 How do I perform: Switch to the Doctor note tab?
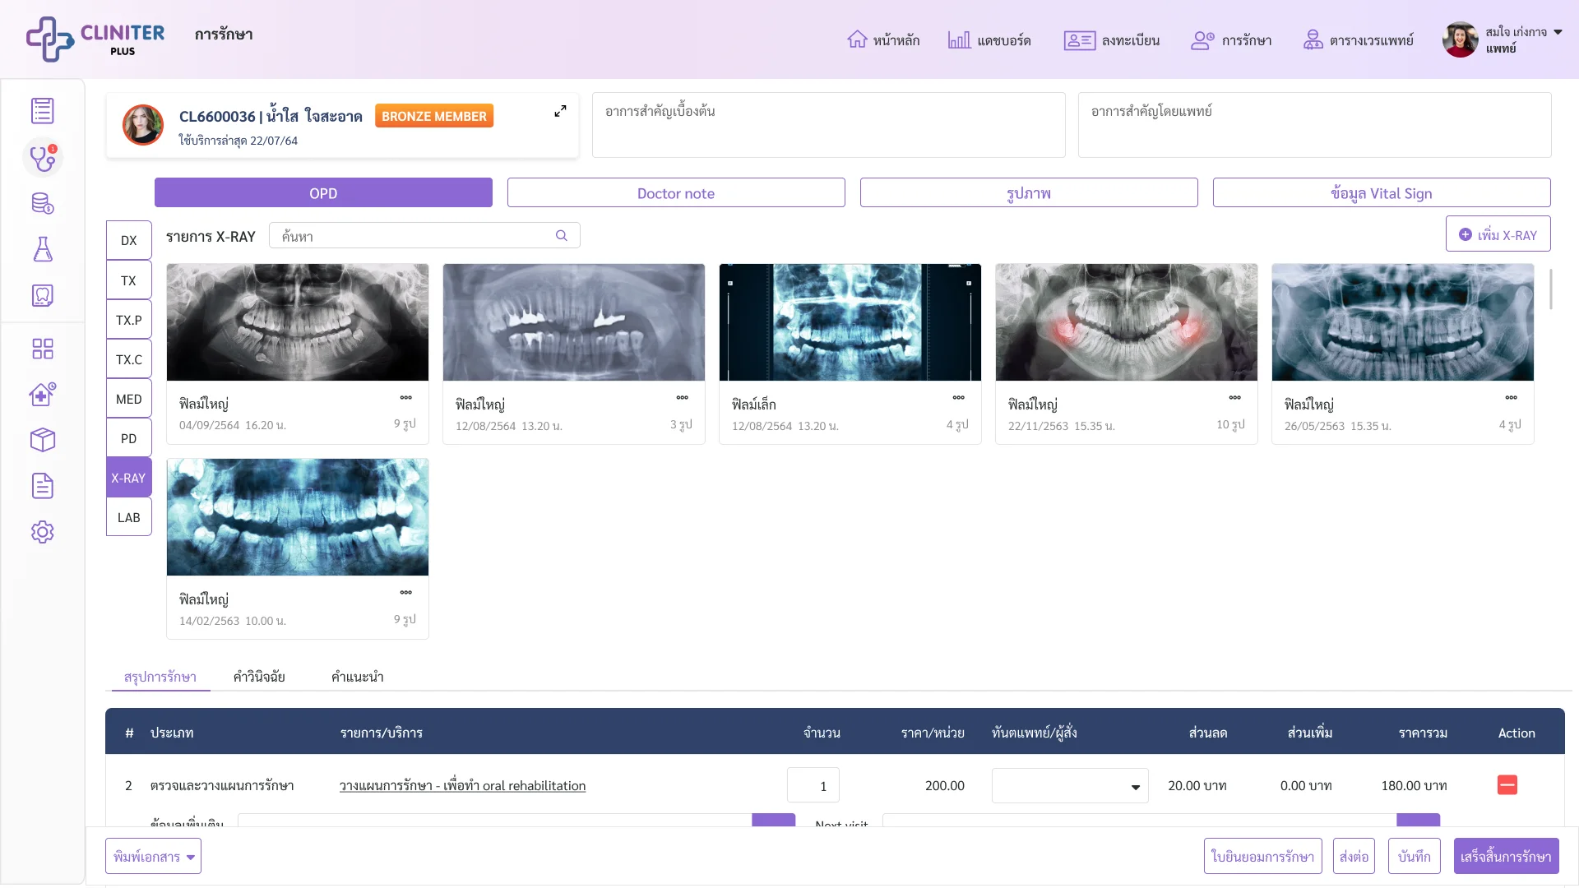pyautogui.click(x=676, y=192)
